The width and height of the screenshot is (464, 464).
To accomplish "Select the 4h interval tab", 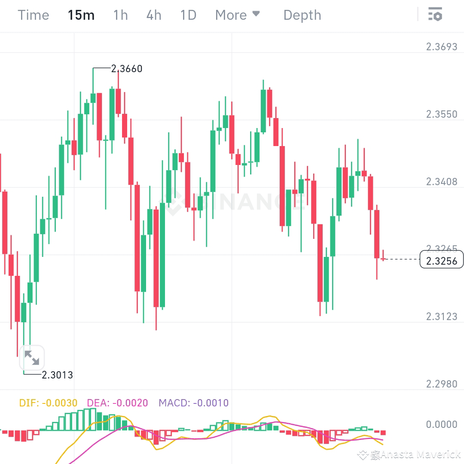I will pyautogui.click(x=153, y=15).
